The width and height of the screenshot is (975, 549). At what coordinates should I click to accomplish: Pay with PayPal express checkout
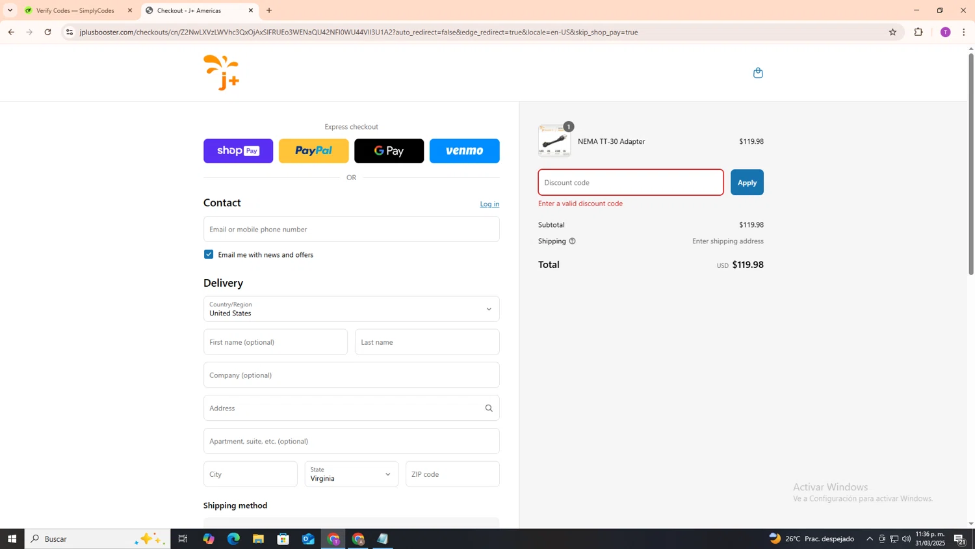click(x=314, y=151)
